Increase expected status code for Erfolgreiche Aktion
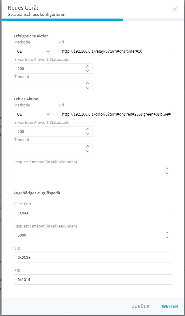This screenshot has height=316, width=185. [87, 66]
